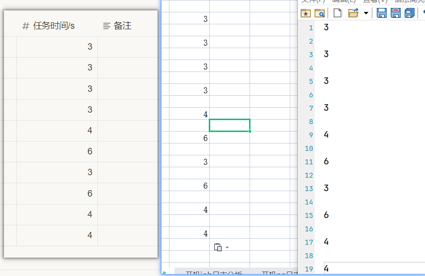This screenshot has width=425, height=276.
Task: Click line number 9 in editor gutter
Action: click(x=311, y=135)
